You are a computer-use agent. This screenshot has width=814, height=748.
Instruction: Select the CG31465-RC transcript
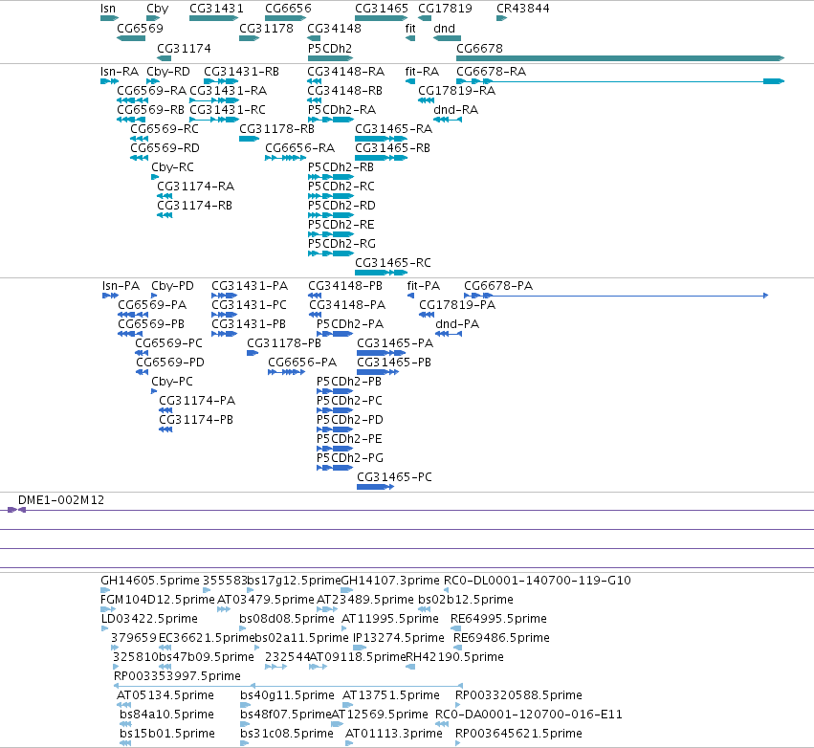tap(381, 273)
